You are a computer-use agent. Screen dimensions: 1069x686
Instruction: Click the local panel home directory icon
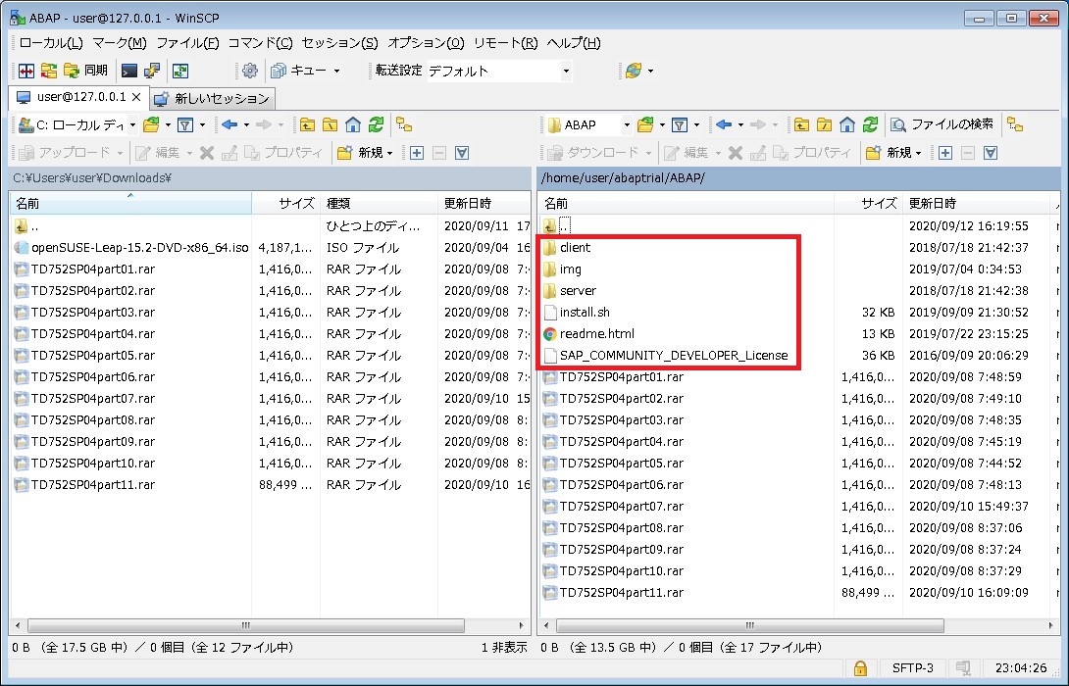pyautogui.click(x=352, y=124)
